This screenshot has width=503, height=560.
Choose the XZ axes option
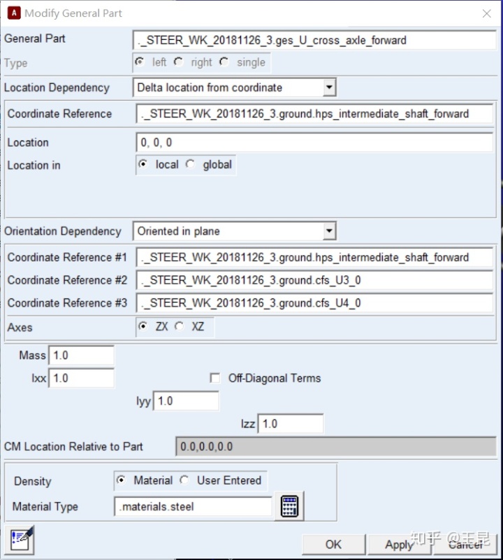pyautogui.click(x=180, y=326)
